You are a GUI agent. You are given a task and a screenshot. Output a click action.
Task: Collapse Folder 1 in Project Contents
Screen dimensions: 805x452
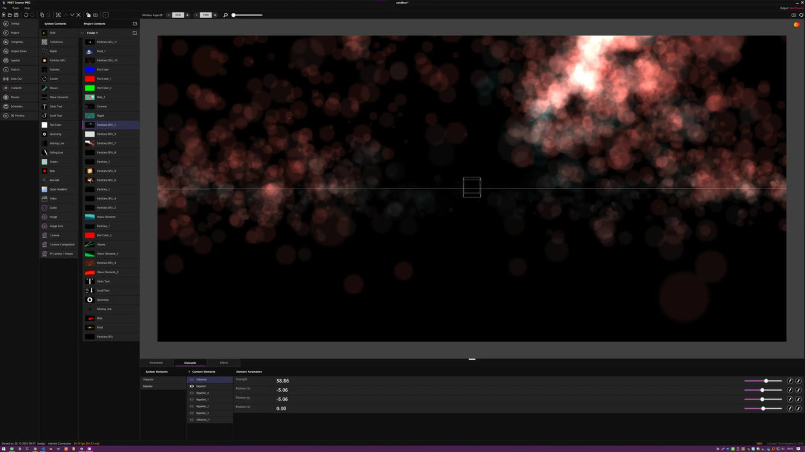(x=82, y=32)
